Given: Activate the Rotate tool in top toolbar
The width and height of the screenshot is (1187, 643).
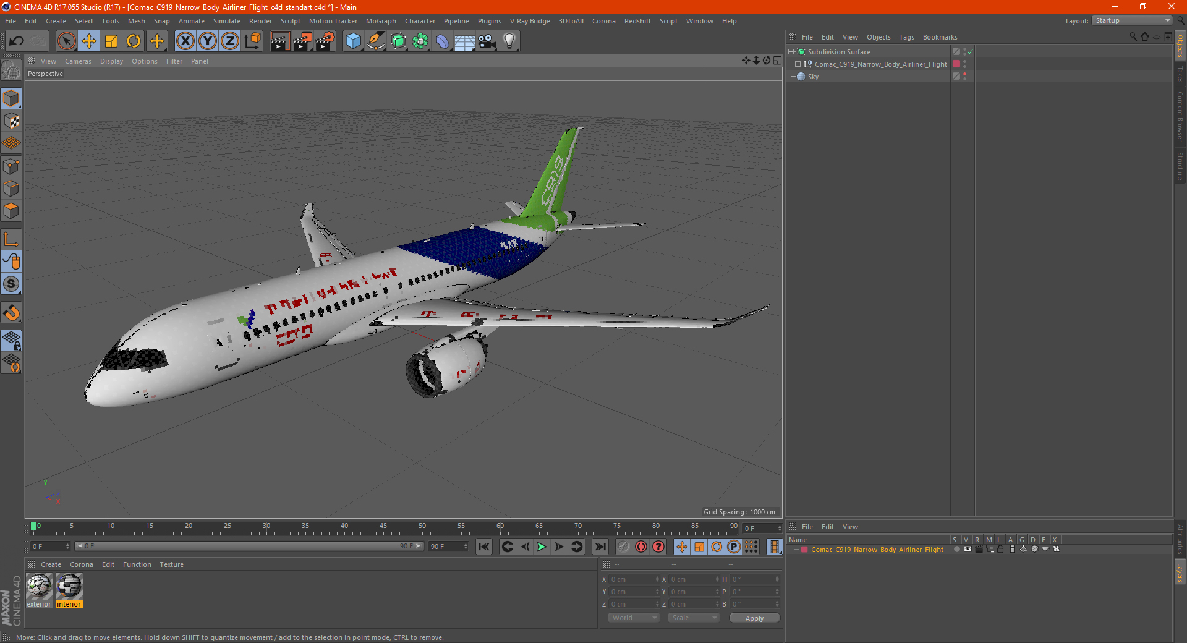Looking at the screenshot, I should (x=134, y=41).
